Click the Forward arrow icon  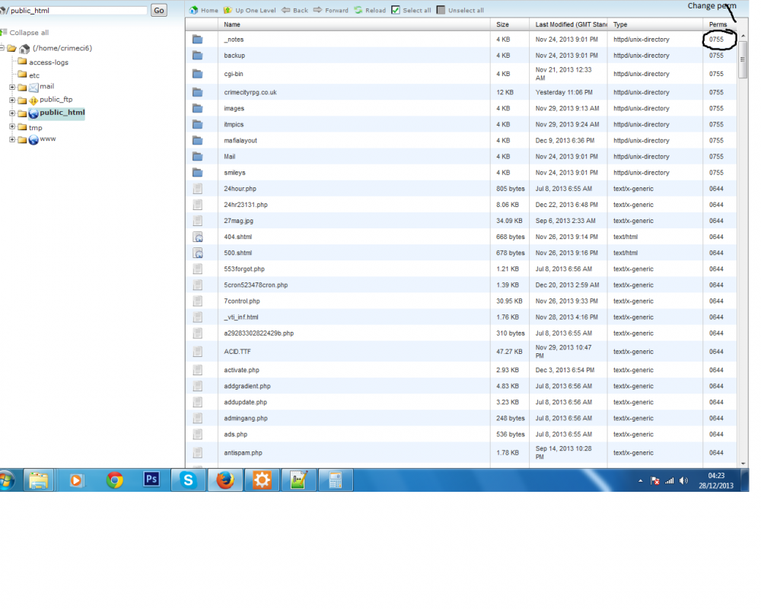coord(319,11)
